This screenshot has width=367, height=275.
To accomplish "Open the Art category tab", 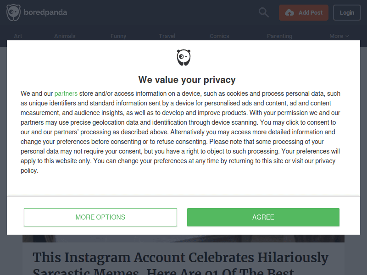I will (18, 36).
